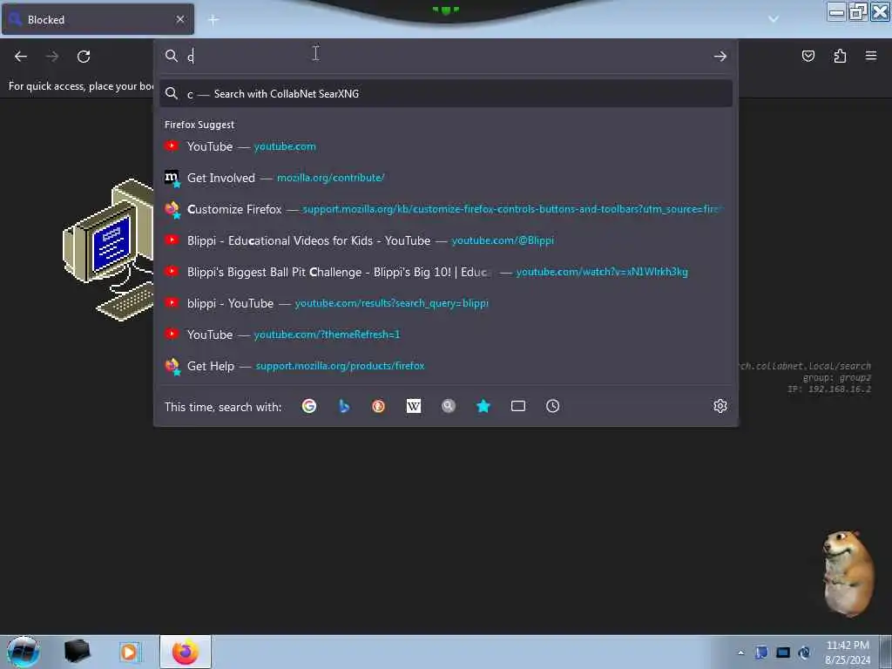Open the Extensions puzzle icon
The image size is (892, 669).
[840, 56]
